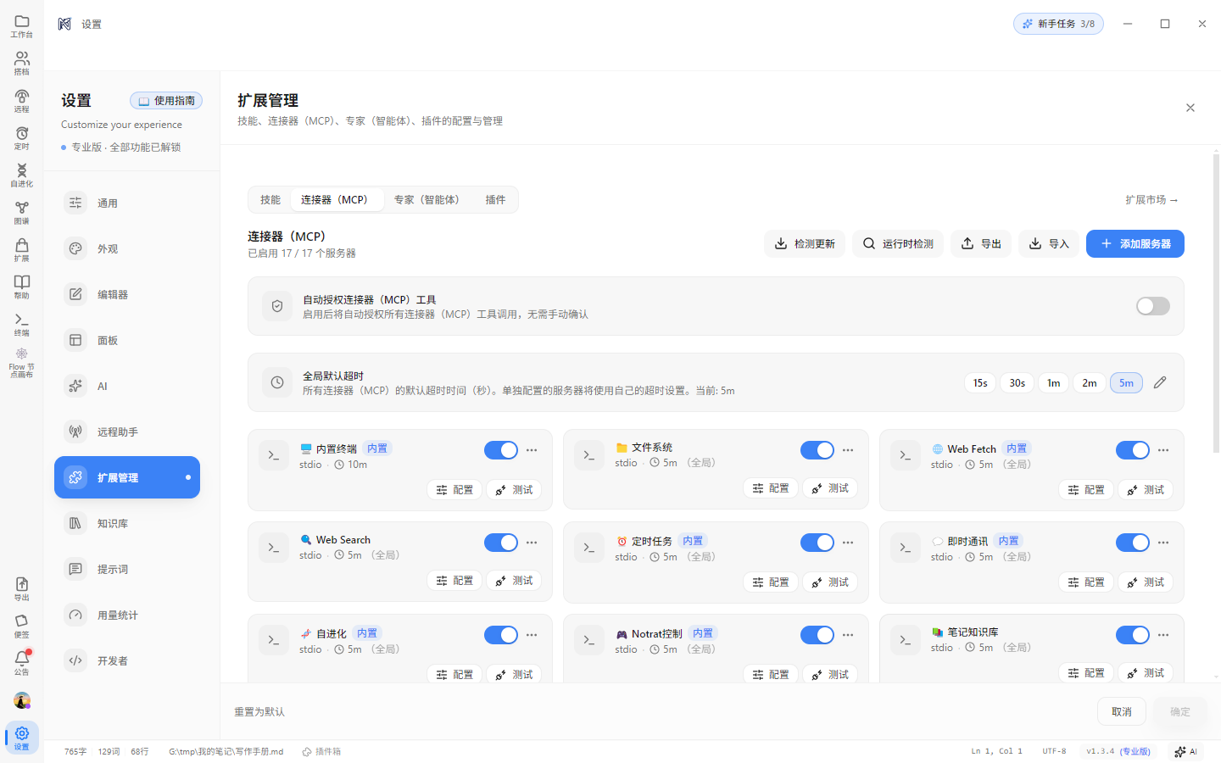The width and height of the screenshot is (1221, 763).
Task: Open the ellipsis menu for Notrat控制
Action: pyautogui.click(x=848, y=635)
